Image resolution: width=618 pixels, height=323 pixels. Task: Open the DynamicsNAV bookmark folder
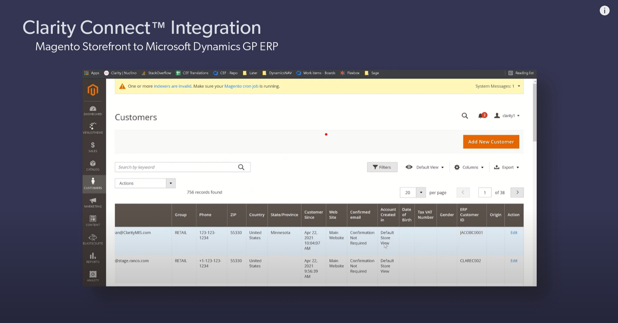point(277,73)
